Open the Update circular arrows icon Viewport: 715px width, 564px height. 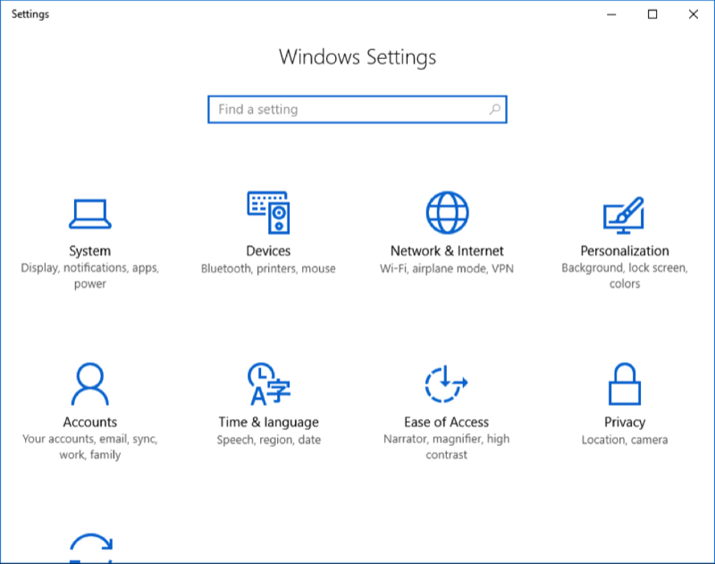pos(91,548)
